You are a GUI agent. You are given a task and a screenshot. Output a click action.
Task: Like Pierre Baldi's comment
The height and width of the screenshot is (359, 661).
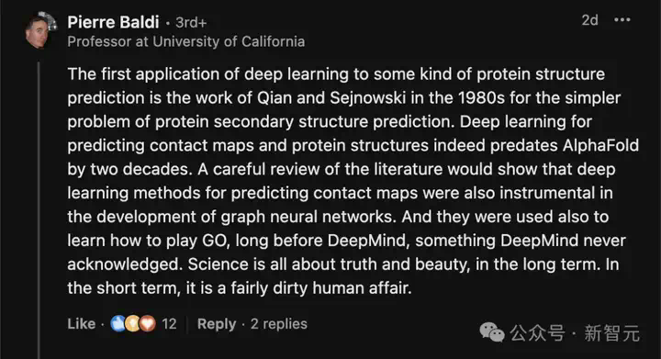tap(82, 323)
